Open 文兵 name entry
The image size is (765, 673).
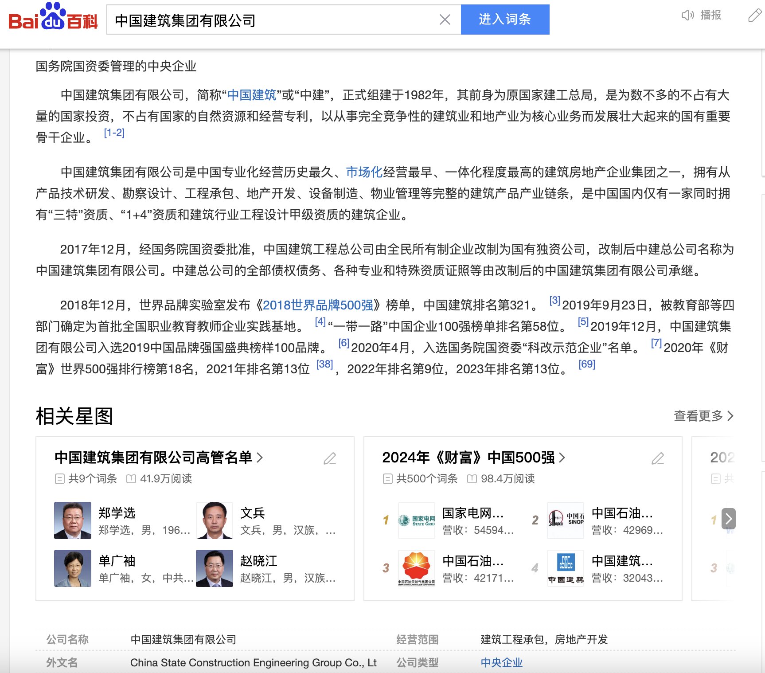(x=253, y=513)
